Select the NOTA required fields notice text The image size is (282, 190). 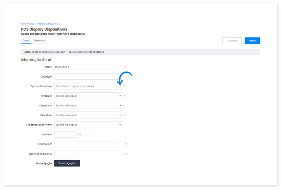64,52
